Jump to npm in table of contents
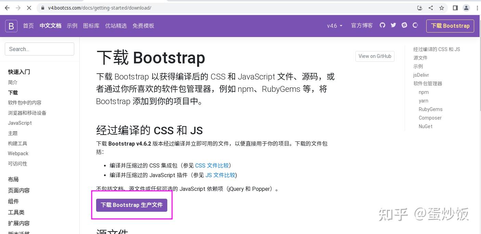The width and height of the screenshot is (481, 234). (x=424, y=92)
